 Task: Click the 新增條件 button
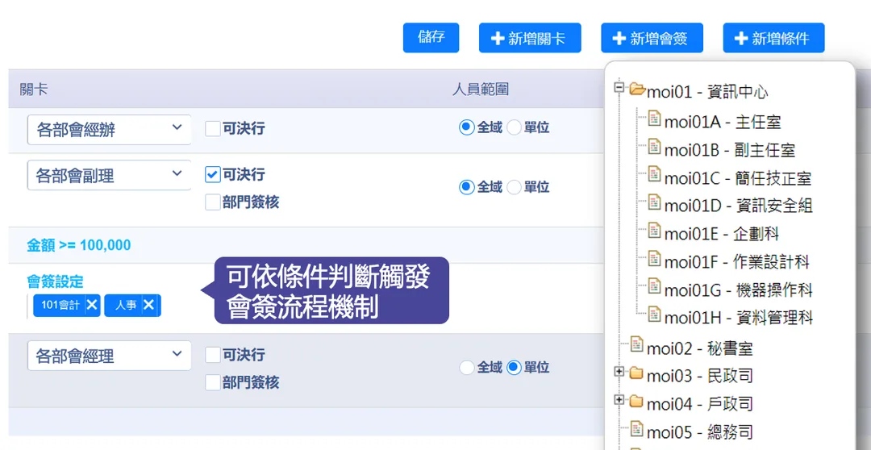pyautogui.click(x=773, y=38)
